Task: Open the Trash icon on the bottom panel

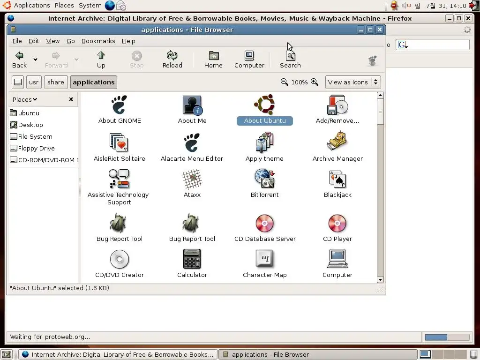Action: pos(473,354)
